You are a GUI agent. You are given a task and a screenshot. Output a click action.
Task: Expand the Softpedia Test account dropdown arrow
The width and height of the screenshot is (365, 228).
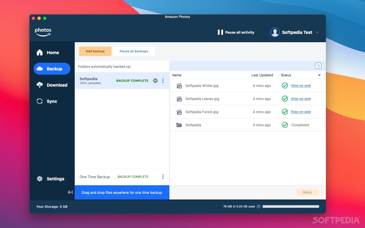pyautogui.click(x=317, y=32)
